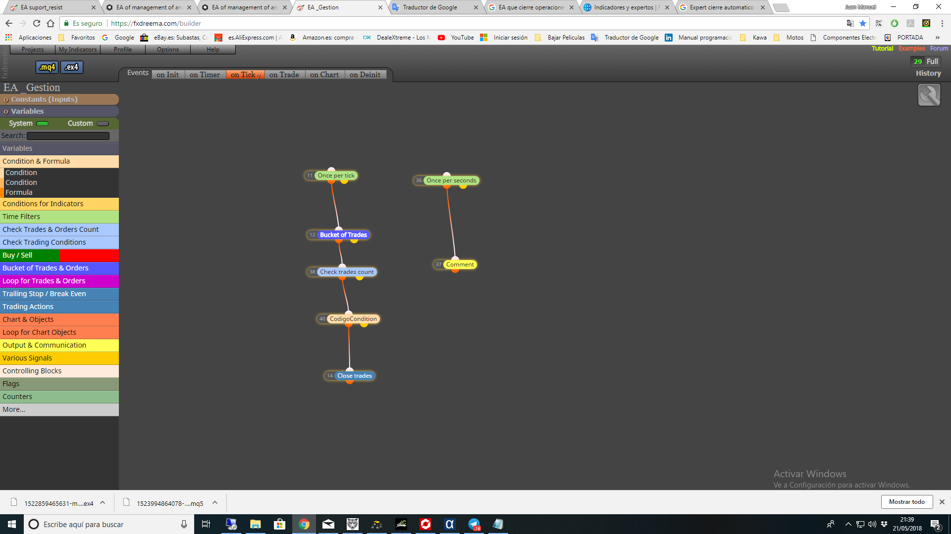Expand the Various Signals category

[59, 358]
